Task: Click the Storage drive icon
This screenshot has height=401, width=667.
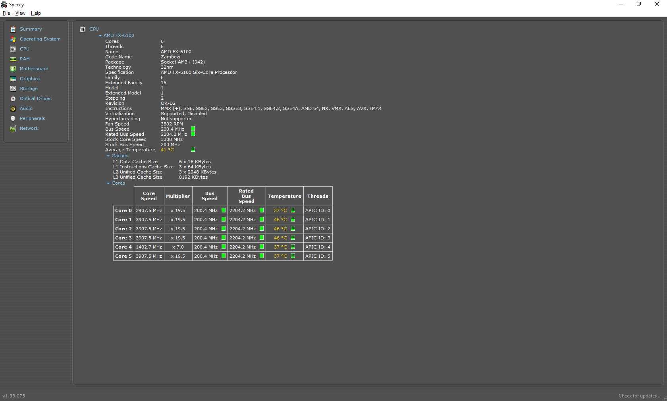Action: [x=13, y=89]
